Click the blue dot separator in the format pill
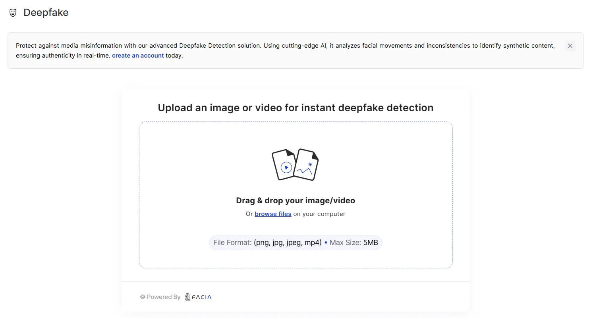 [325, 242]
